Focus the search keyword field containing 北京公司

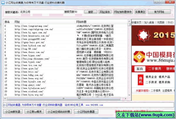pyautogui.click(x=42, y=12)
